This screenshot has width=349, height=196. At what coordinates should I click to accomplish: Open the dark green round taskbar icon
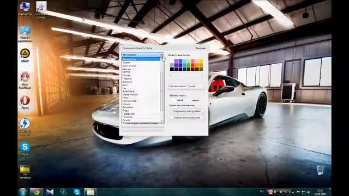(x=63, y=192)
